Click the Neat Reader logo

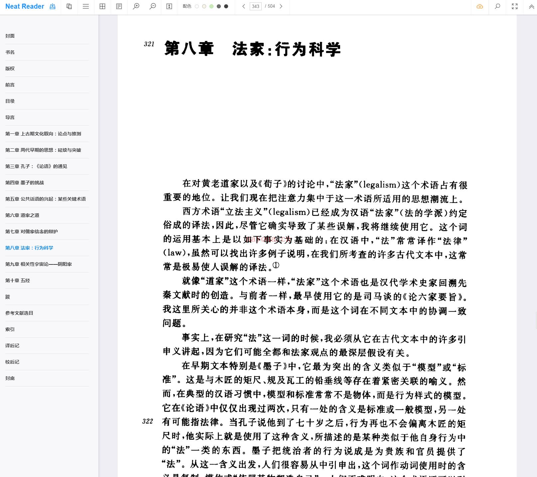tap(25, 6)
